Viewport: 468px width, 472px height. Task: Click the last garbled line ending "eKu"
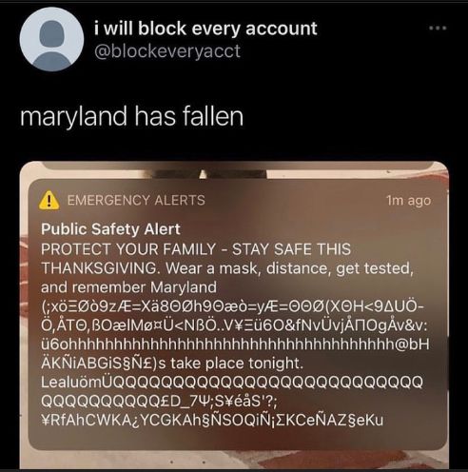click(x=212, y=420)
